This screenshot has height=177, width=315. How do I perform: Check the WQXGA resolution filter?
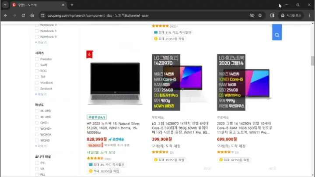coord(37,135)
